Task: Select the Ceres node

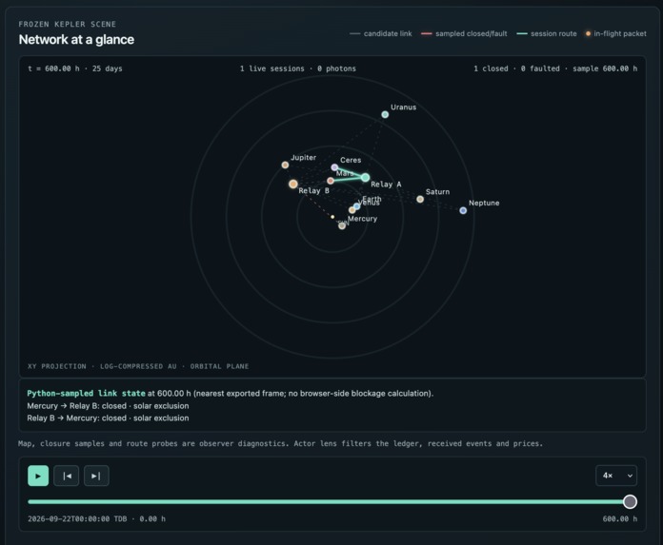Action: click(334, 167)
